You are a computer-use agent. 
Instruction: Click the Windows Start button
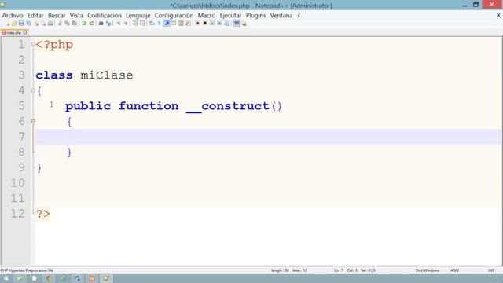6,278
